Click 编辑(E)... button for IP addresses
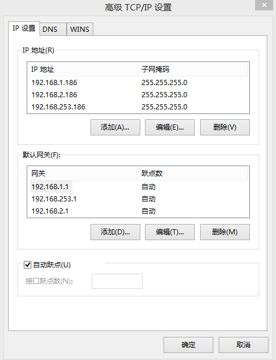The height and width of the screenshot is (360, 276). coord(170,127)
